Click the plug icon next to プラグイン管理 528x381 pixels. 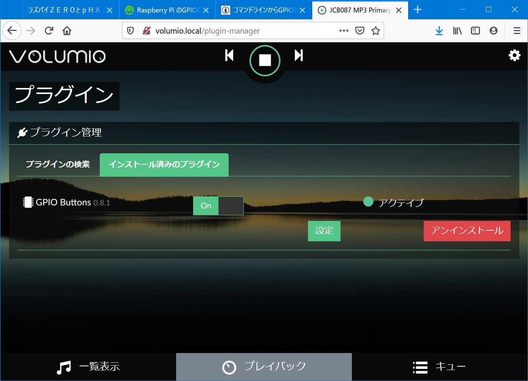pos(22,133)
